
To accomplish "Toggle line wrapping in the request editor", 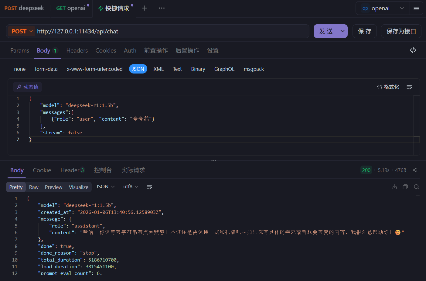I will (x=409, y=87).
